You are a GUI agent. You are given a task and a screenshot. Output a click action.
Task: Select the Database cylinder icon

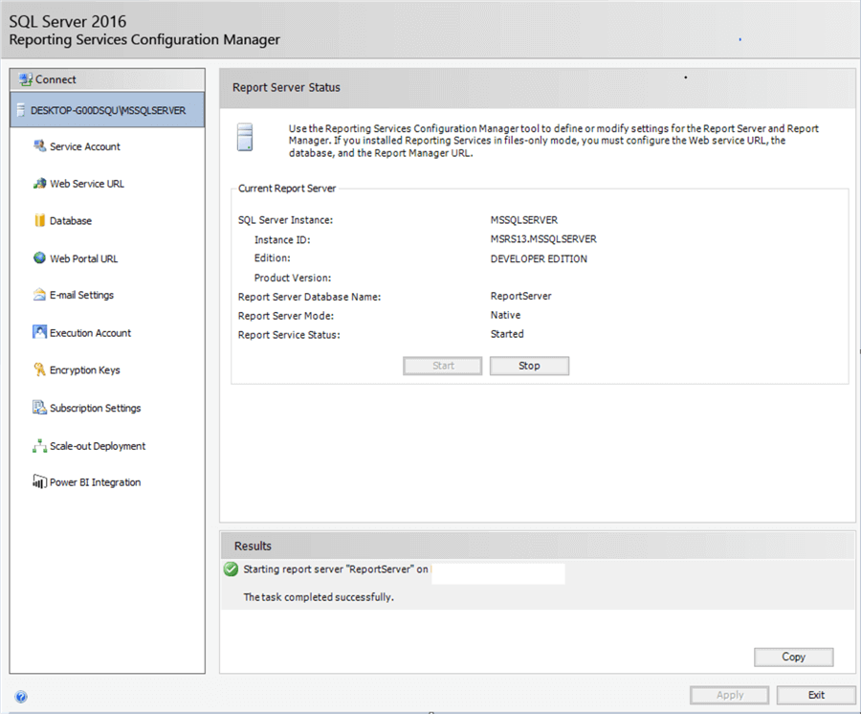[x=39, y=221]
